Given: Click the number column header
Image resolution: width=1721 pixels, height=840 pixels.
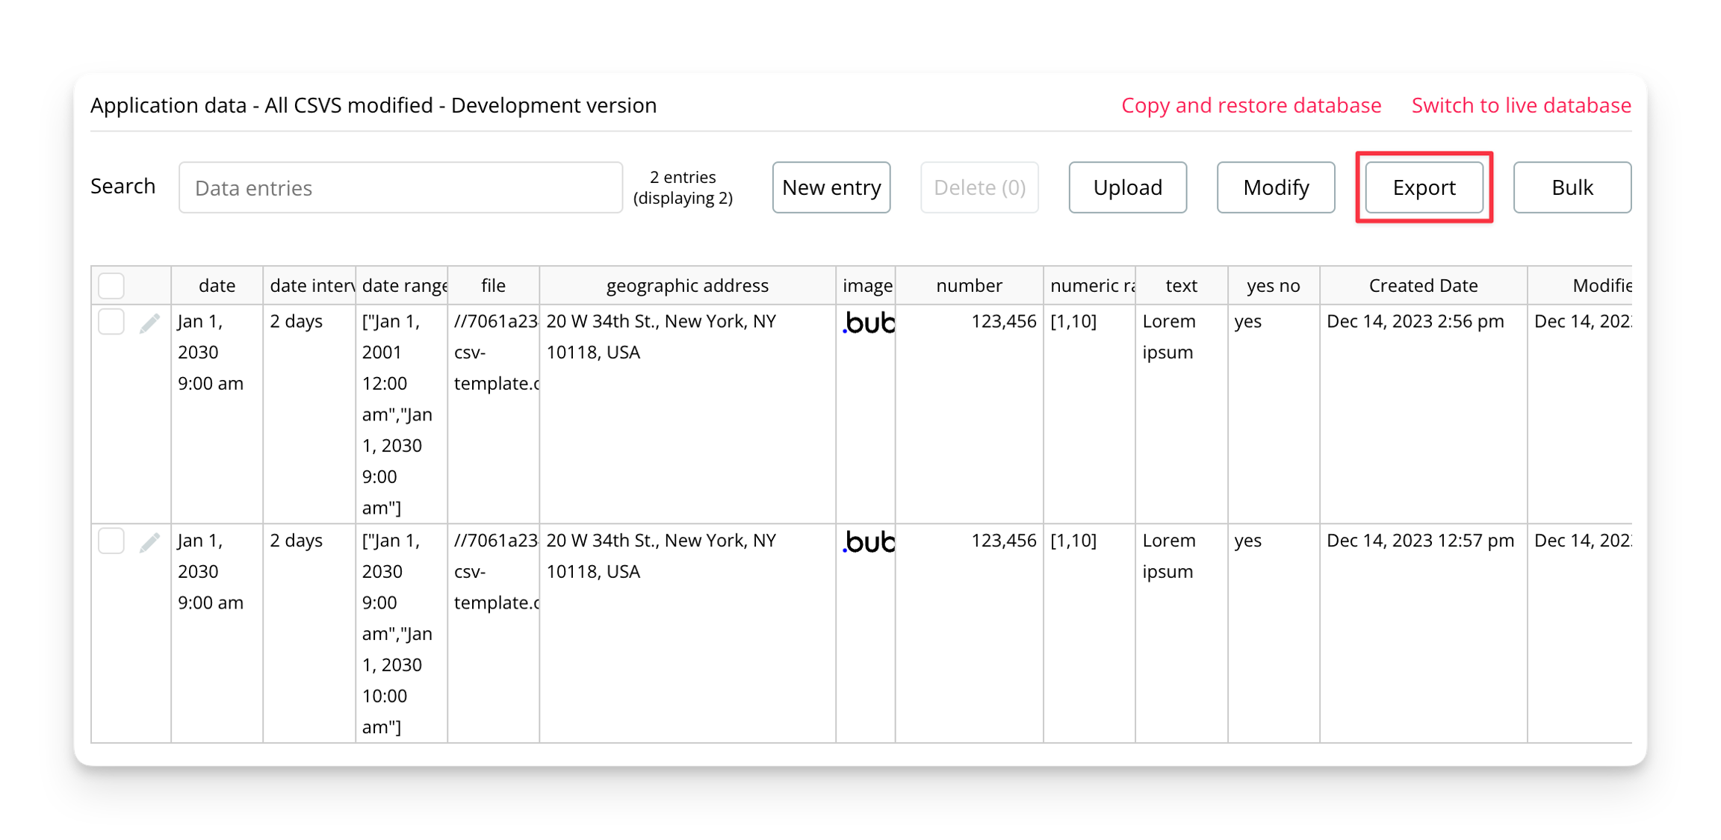Looking at the screenshot, I should [x=968, y=284].
